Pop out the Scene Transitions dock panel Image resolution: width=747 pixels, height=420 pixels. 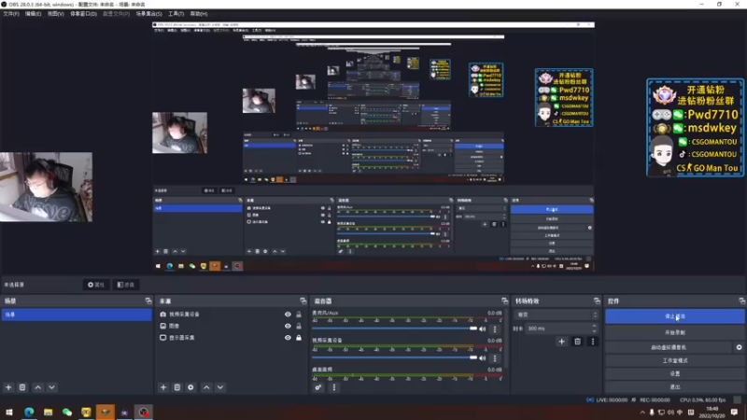tap(597, 301)
